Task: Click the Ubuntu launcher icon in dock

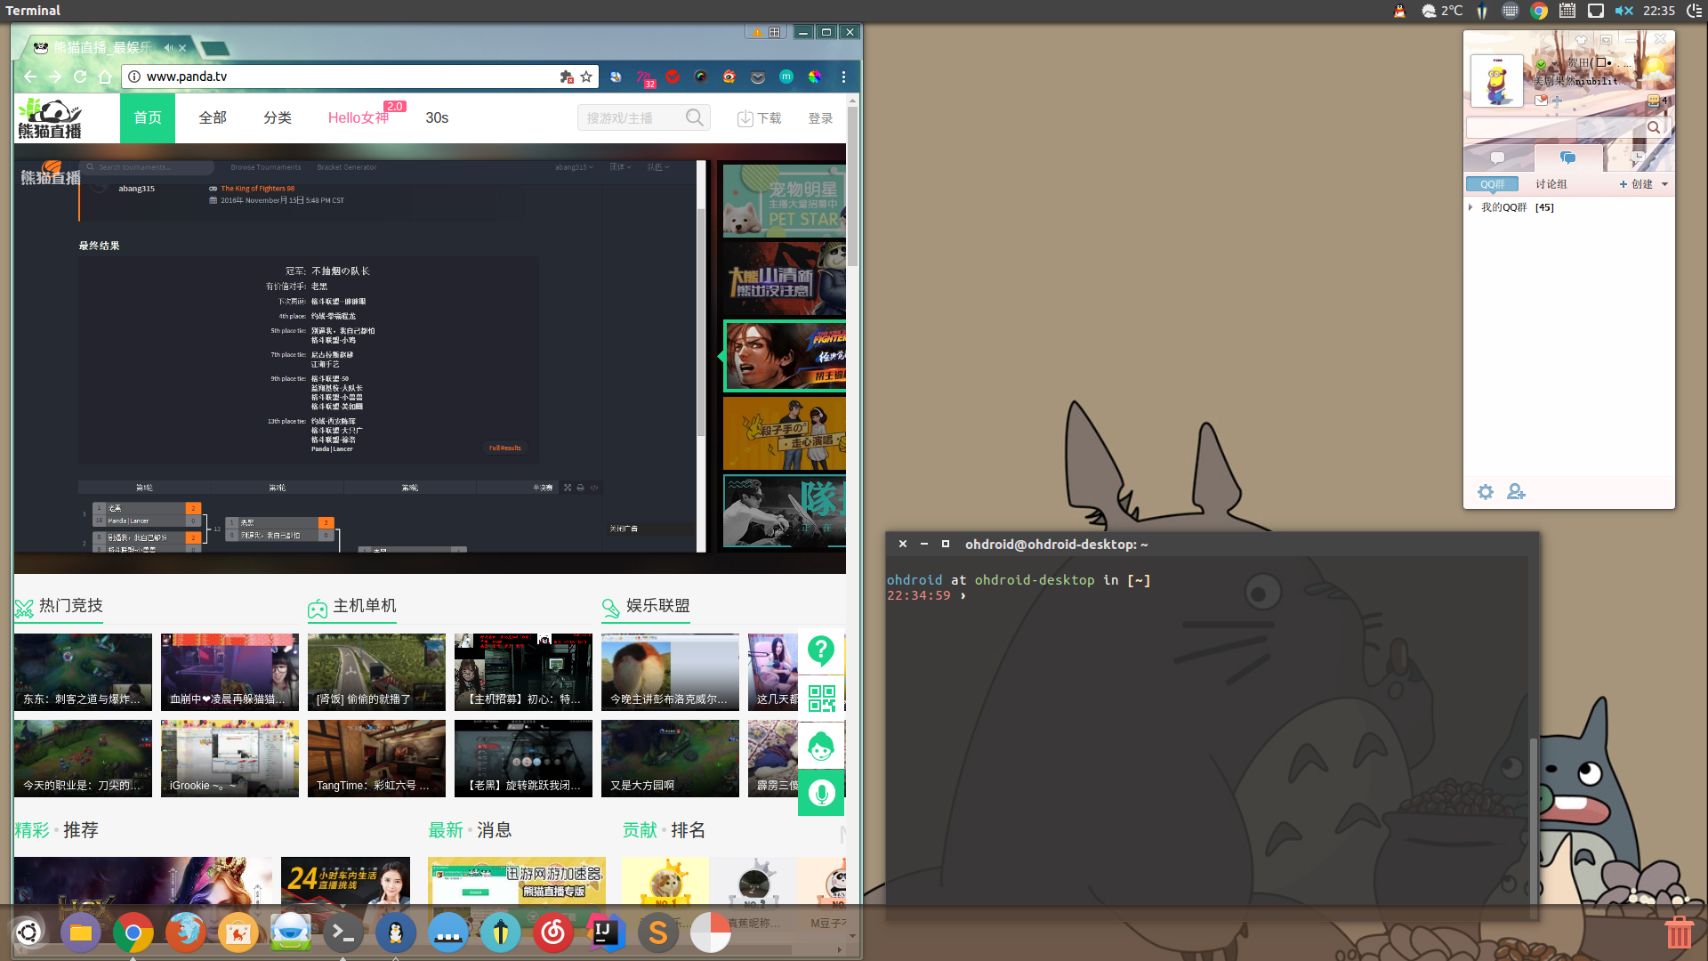Action: tap(28, 933)
